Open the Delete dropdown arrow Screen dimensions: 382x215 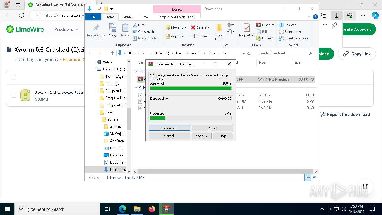208,27
